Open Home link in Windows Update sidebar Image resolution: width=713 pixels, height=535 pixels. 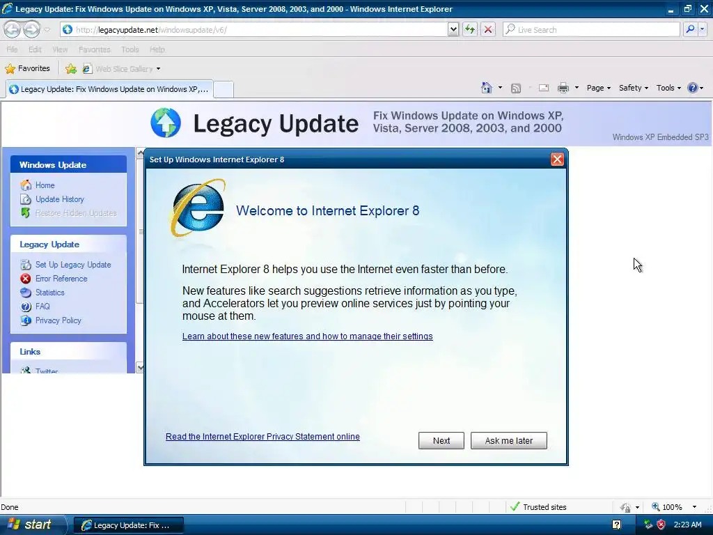[x=45, y=185]
